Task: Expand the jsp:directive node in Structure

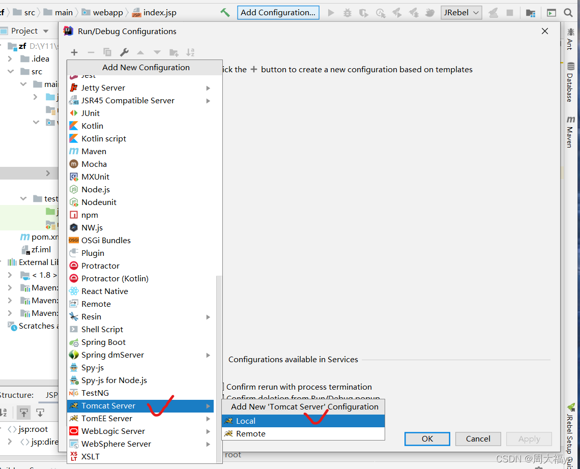Action: pos(10,442)
